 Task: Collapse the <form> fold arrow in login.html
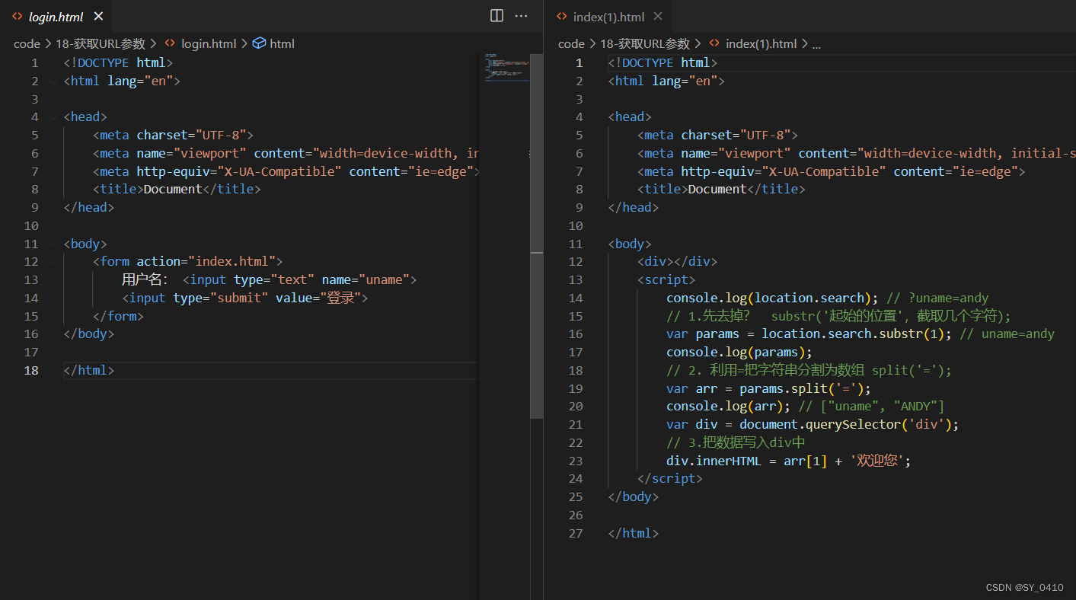point(53,262)
